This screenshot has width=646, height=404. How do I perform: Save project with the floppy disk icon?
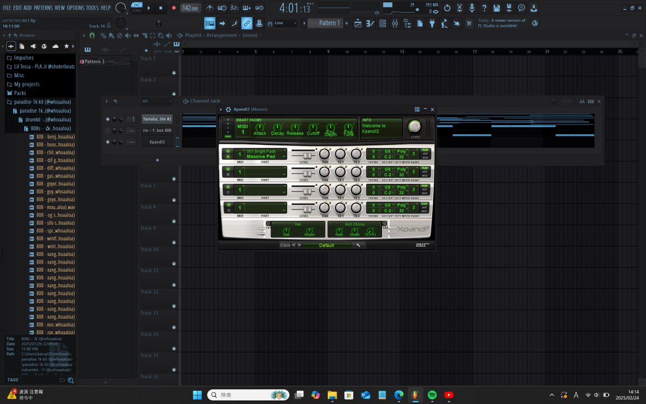point(496,8)
